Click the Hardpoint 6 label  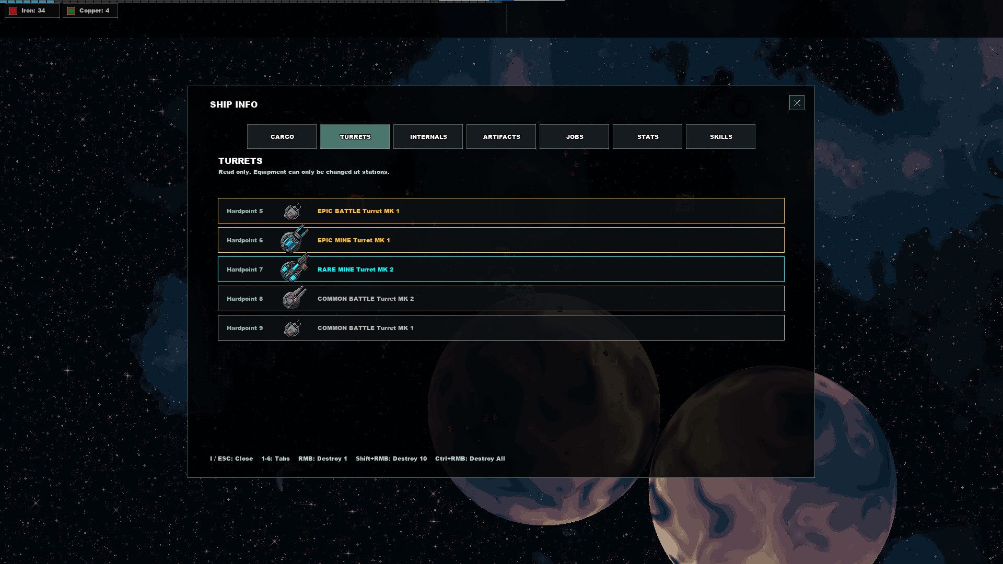point(244,240)
